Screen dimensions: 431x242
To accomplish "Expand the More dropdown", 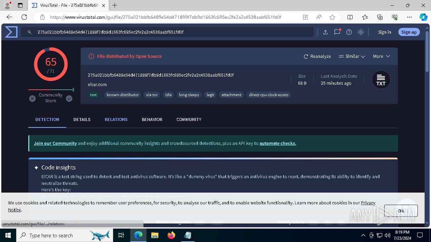I will (x=381, y=56).
